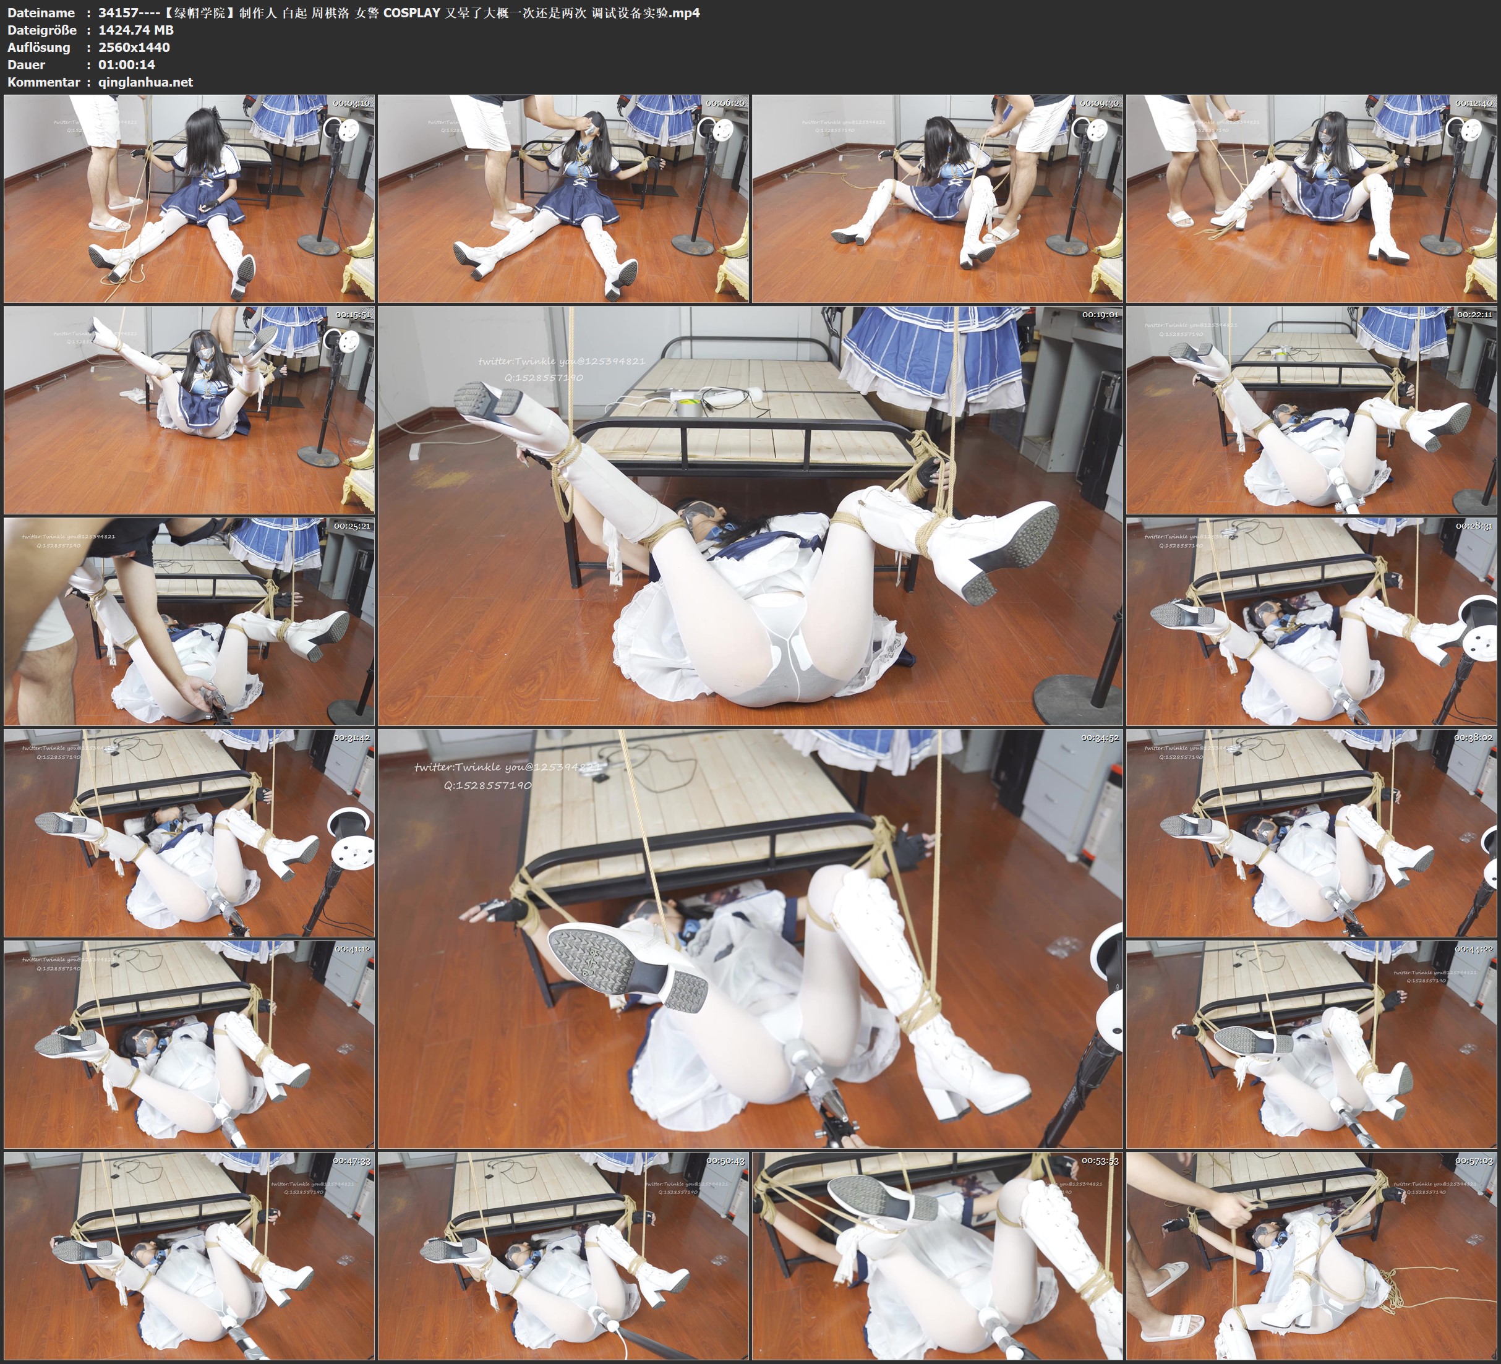Select the frame stamped 00:47:33
Viewport: 1501px width, 1364px height.
[189, 1256]
